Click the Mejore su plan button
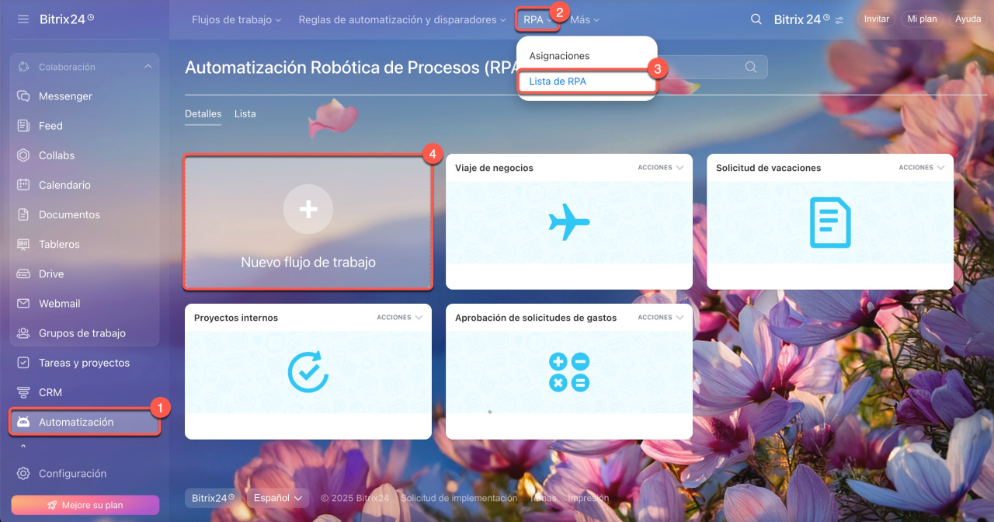This screenshot has height=522, width=994. tap(85, 505)
